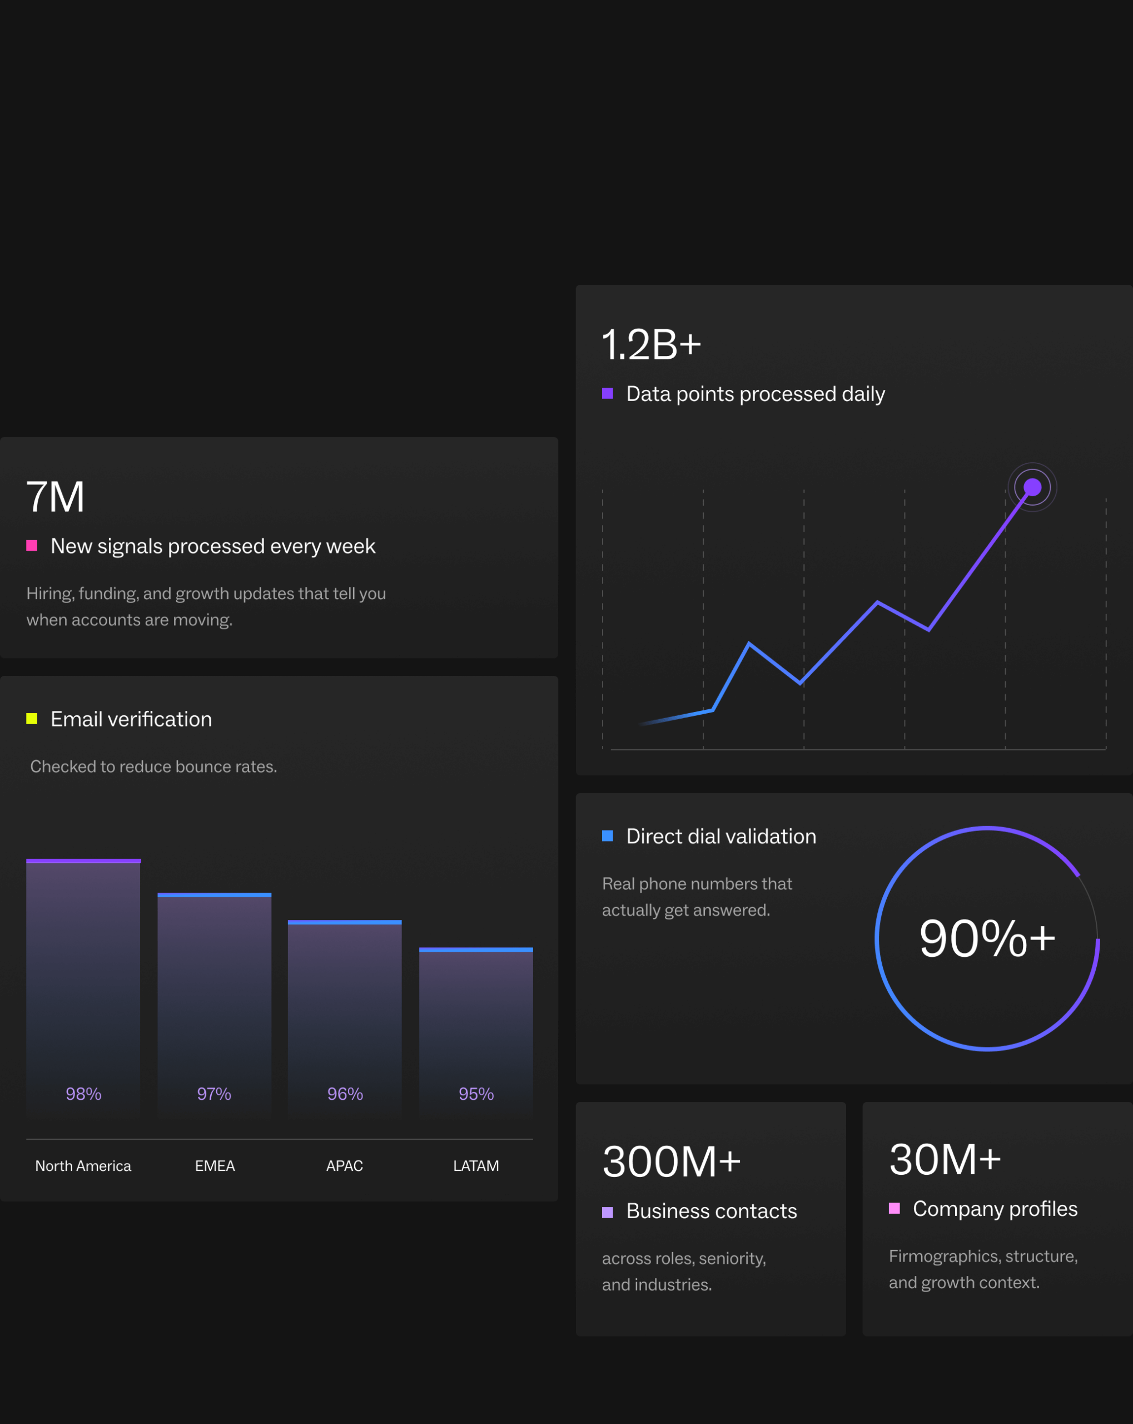Click the 1.2B+ headline figure
Image resolution: width=1133 pixels, height=1424 pixels.
pyautogui.click(x=651, y=345)
